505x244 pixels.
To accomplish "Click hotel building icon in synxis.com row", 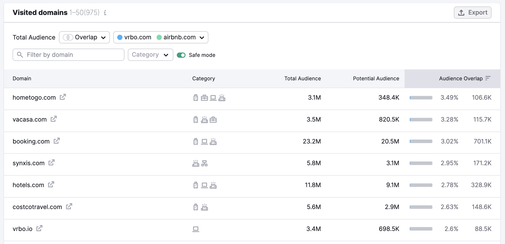I will (196, 163).
